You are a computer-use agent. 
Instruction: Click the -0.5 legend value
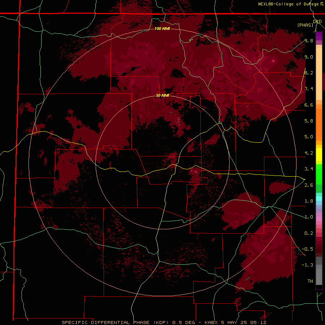[x=307, y=249]
